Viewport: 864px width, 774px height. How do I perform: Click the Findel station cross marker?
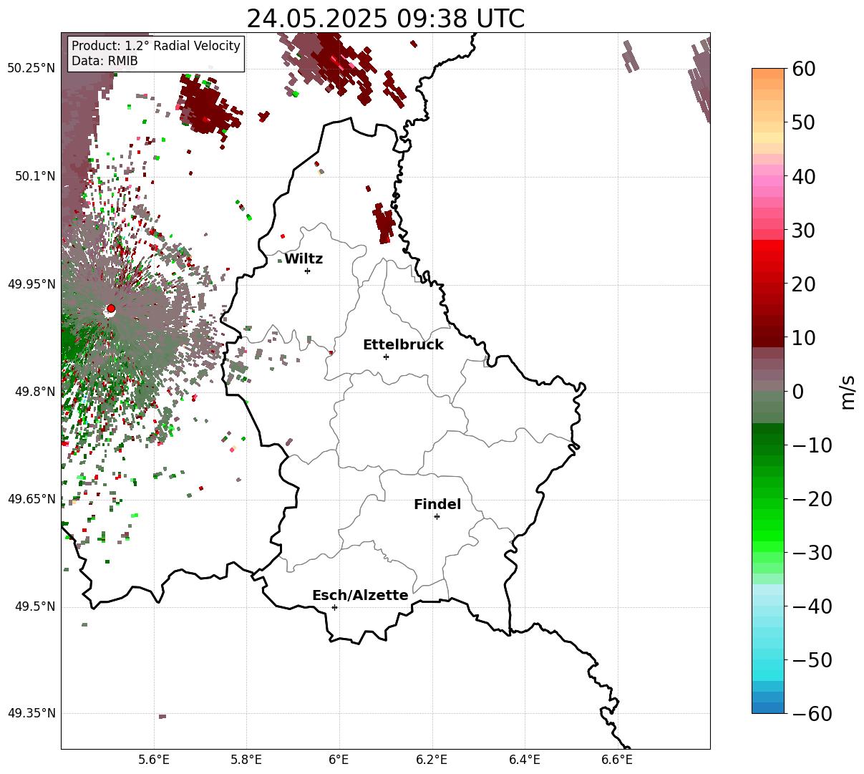[437, 516]
